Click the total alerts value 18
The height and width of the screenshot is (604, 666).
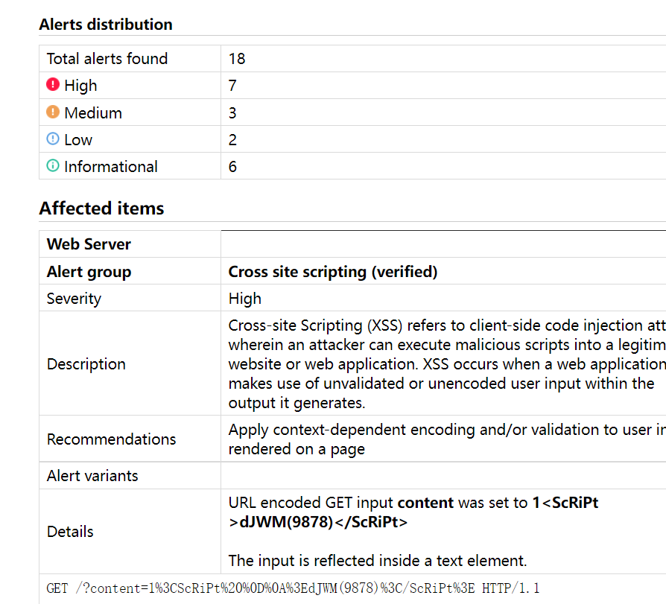coord(237,59)
